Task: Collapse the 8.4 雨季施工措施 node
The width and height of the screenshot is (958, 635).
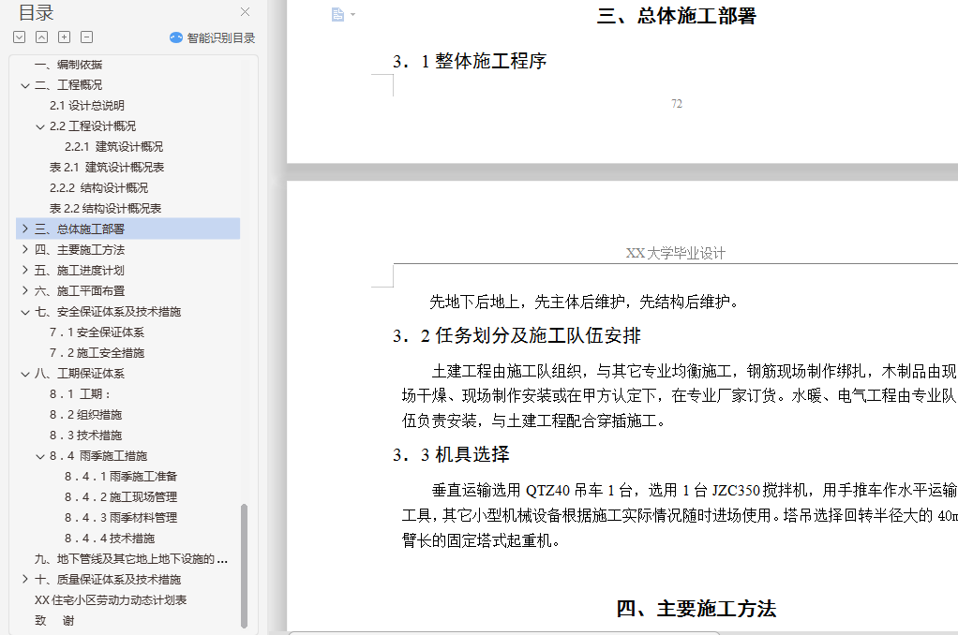Action: click(39, 456)
